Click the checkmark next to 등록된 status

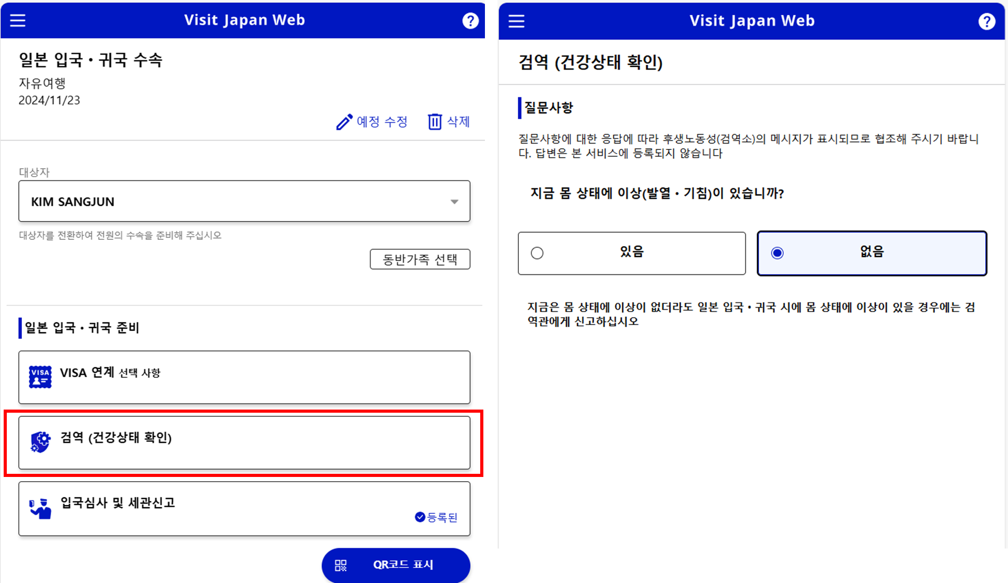[x=420, y=517]
